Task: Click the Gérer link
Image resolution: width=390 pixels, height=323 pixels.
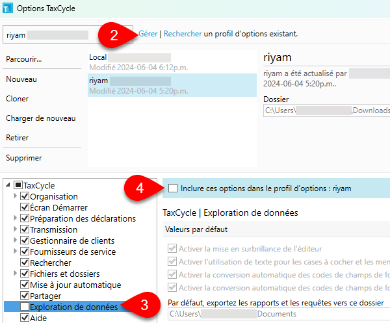Action: click(148, 34)
